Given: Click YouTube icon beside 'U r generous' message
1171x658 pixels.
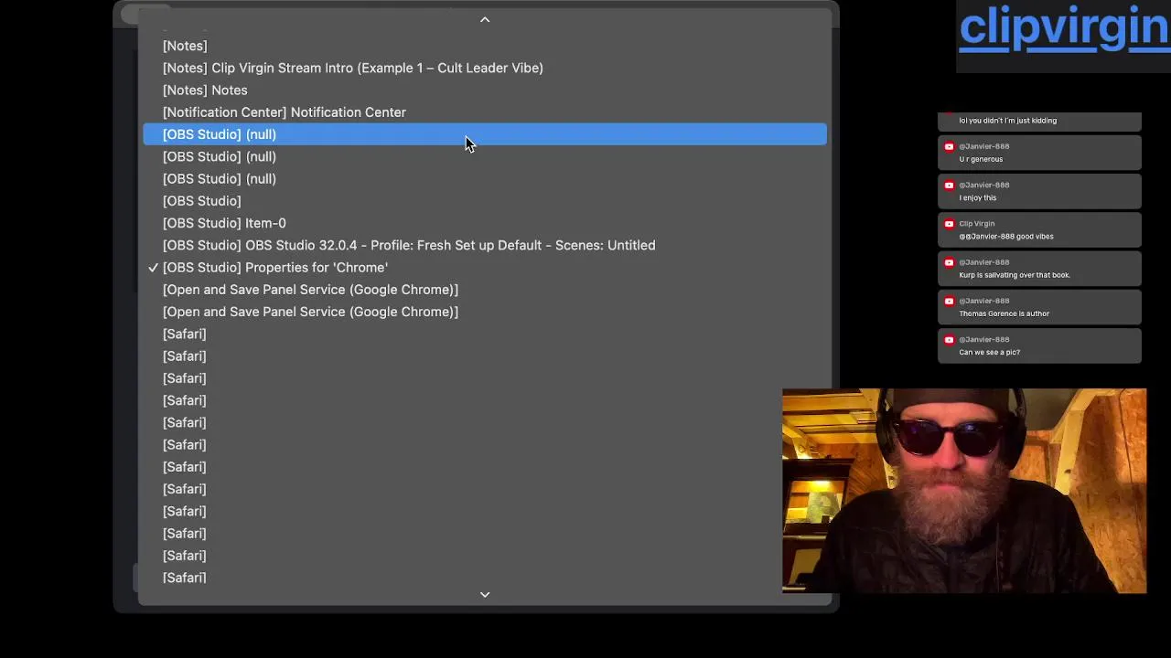Looking at the screenshot, I should click(949, 146).
